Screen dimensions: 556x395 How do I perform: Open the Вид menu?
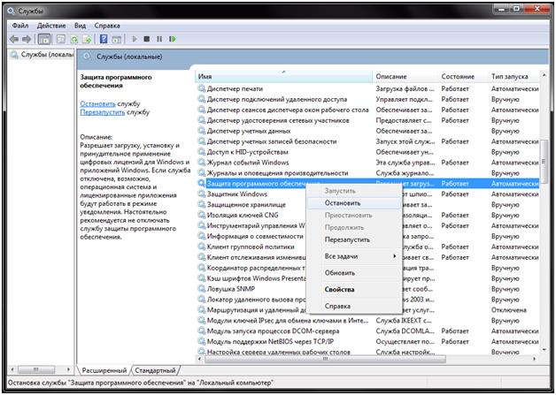[x=81, y=26]
